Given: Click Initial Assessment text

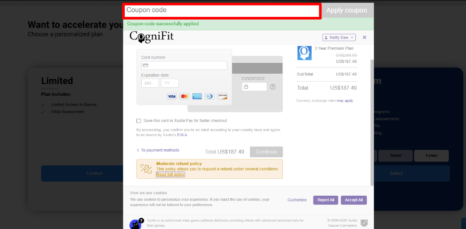Looking at the screenshot, I should click(x=67, y=112).
